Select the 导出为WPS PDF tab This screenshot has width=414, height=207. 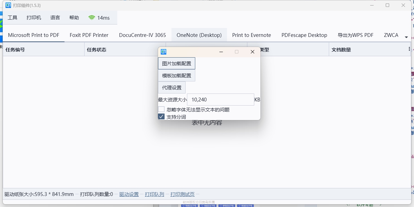click(356, 35)
